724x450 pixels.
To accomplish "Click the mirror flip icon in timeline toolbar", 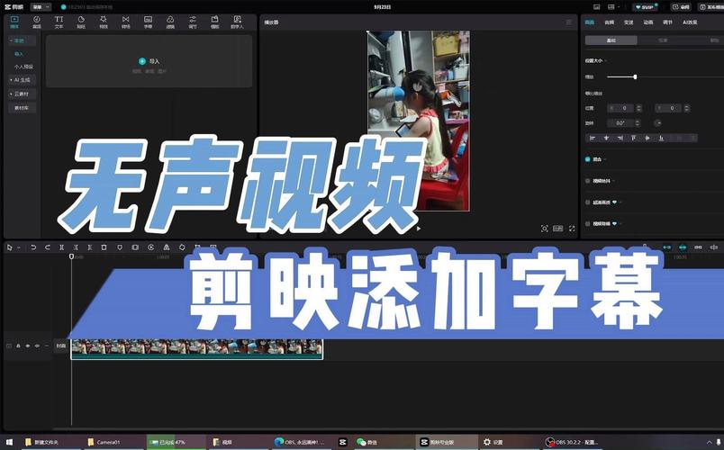I will coord(167,247).
